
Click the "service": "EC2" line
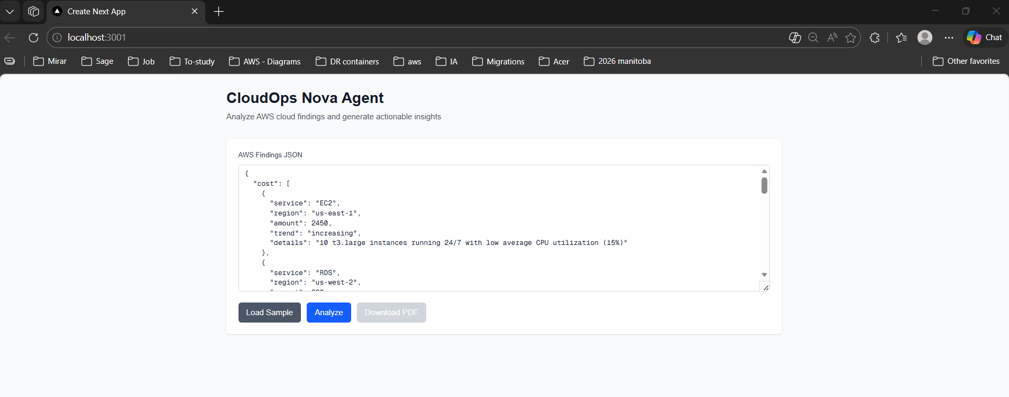(305, 203)
